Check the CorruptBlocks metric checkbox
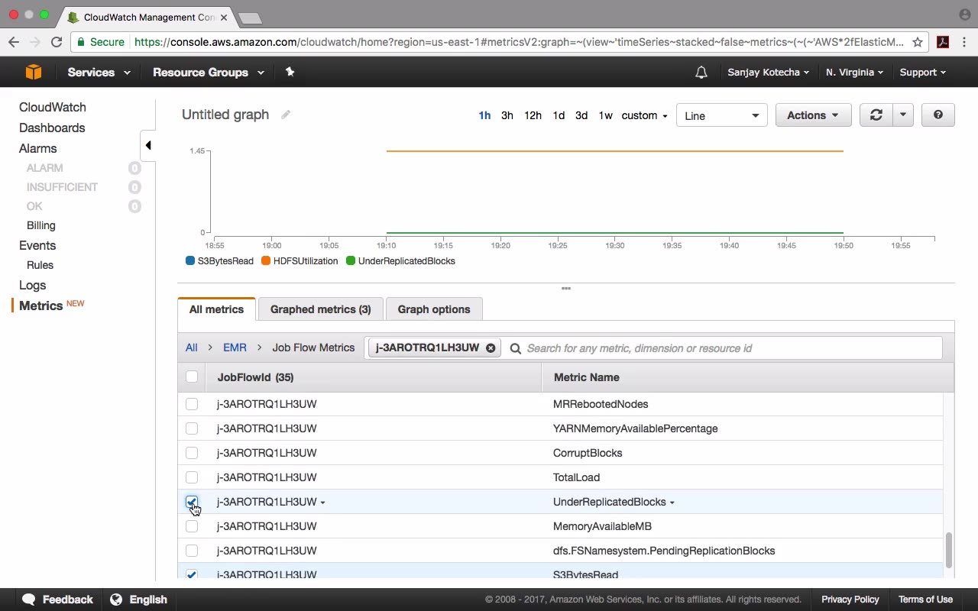The image size is (978, 611). pyautogui.click(x=192, y=453)
